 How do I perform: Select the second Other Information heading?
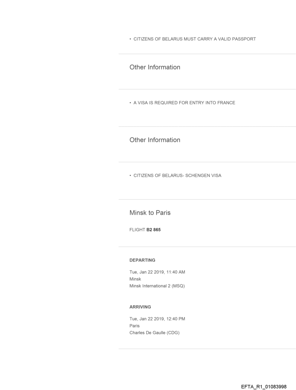(155, 140)
